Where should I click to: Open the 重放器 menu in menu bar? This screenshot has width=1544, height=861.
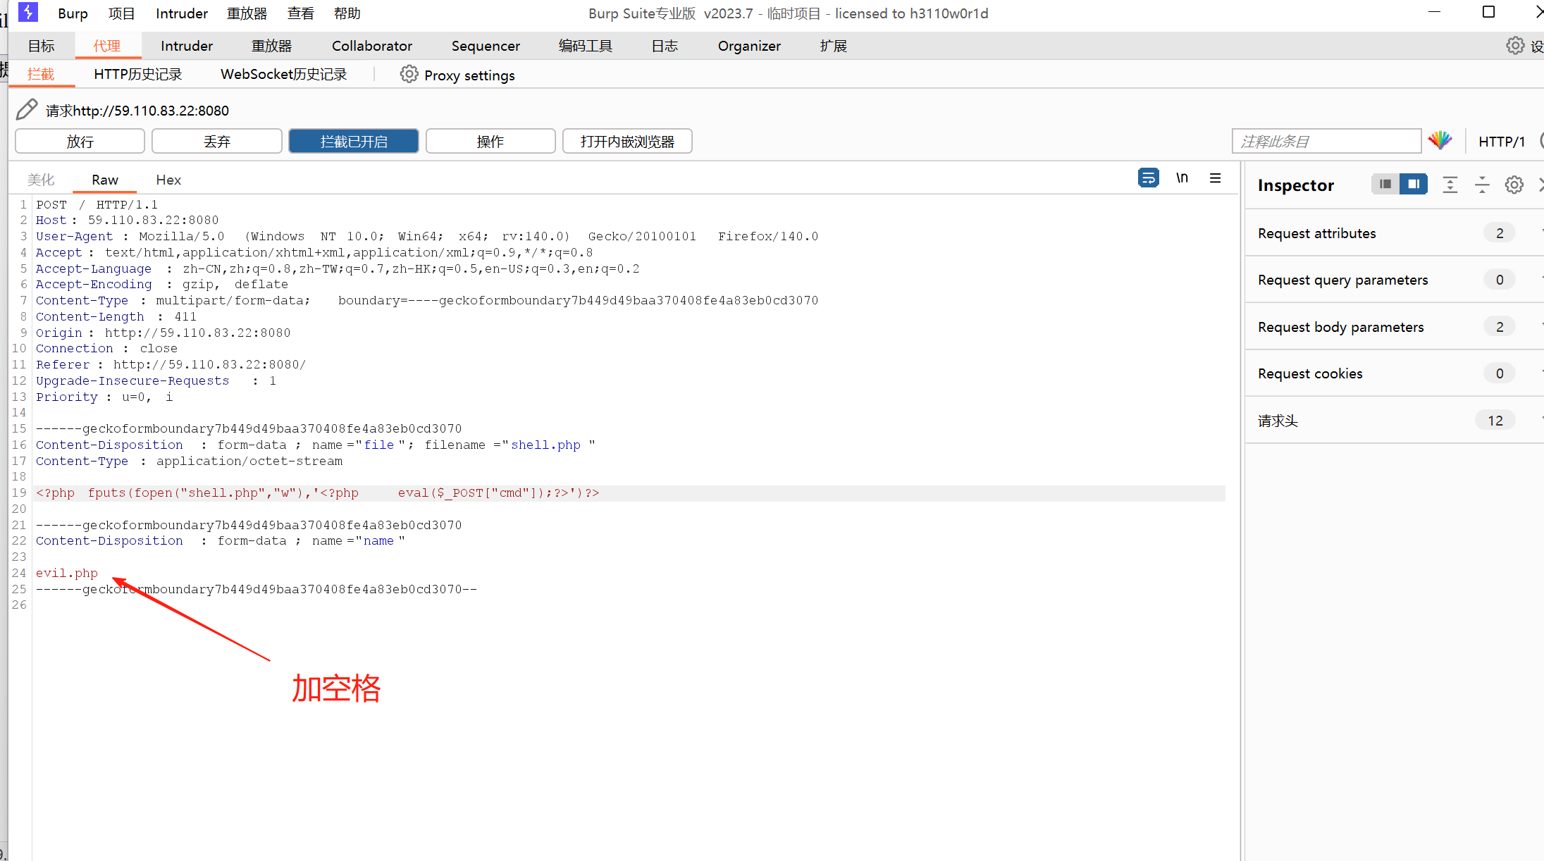(247, 13)
